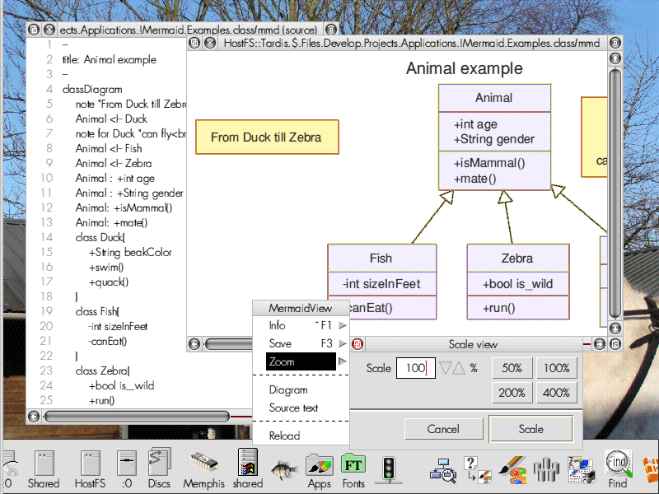Click the diagram window resize corner icon
This screenshot has height=494, width=659.
click(615, 344)
